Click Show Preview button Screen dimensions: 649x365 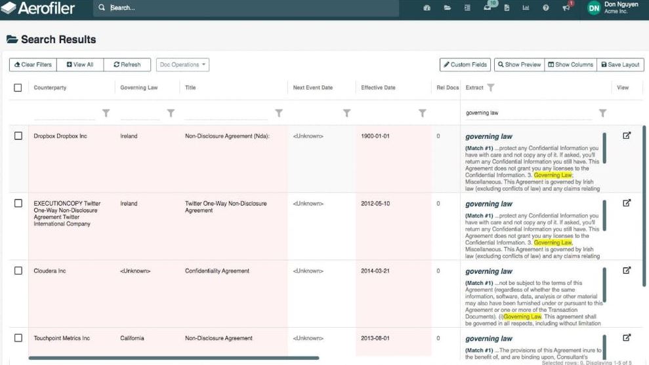coord(520,64)
